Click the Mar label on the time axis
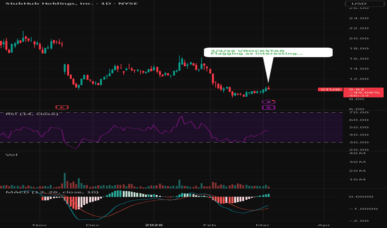Screen dimensions: 387x228 click(263, 225)
